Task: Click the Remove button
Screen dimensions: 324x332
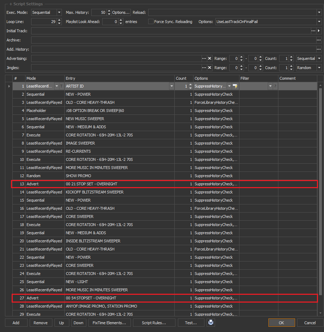Action: click(41, 323)
